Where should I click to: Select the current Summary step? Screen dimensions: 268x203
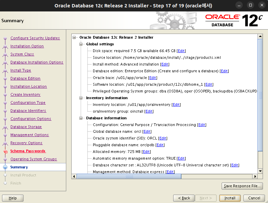coord(19,167)
